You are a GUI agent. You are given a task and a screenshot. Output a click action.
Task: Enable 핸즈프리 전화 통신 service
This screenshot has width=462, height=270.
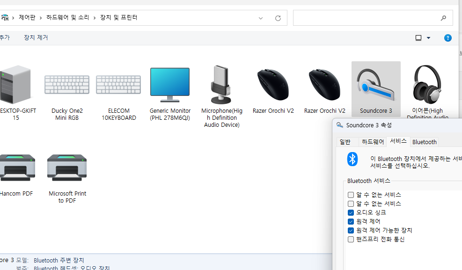point(351,240)
